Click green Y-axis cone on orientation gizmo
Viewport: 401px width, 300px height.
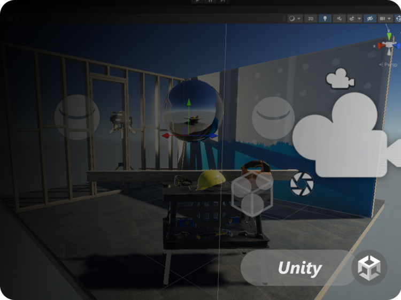pos(389,36)
